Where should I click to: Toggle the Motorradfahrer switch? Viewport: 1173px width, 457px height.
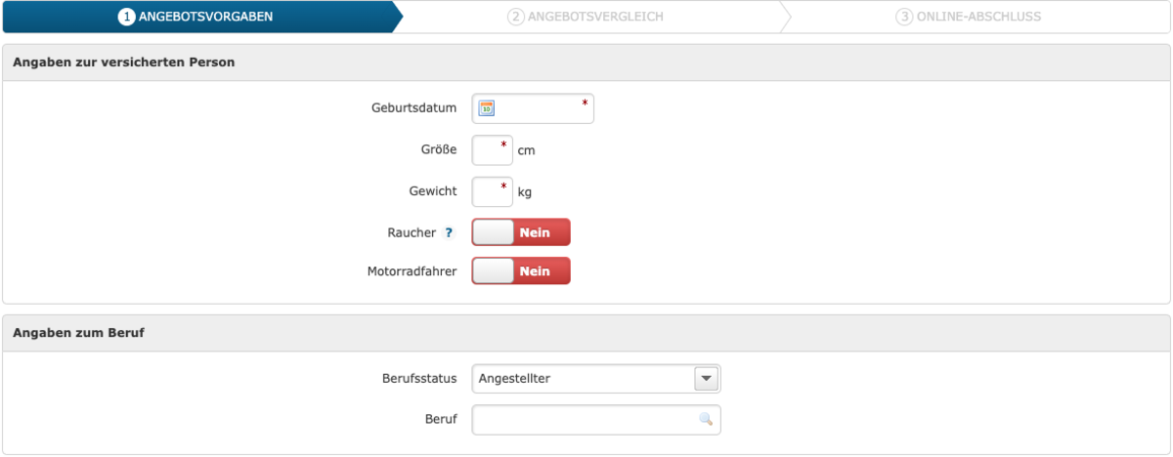click(520, 271)
